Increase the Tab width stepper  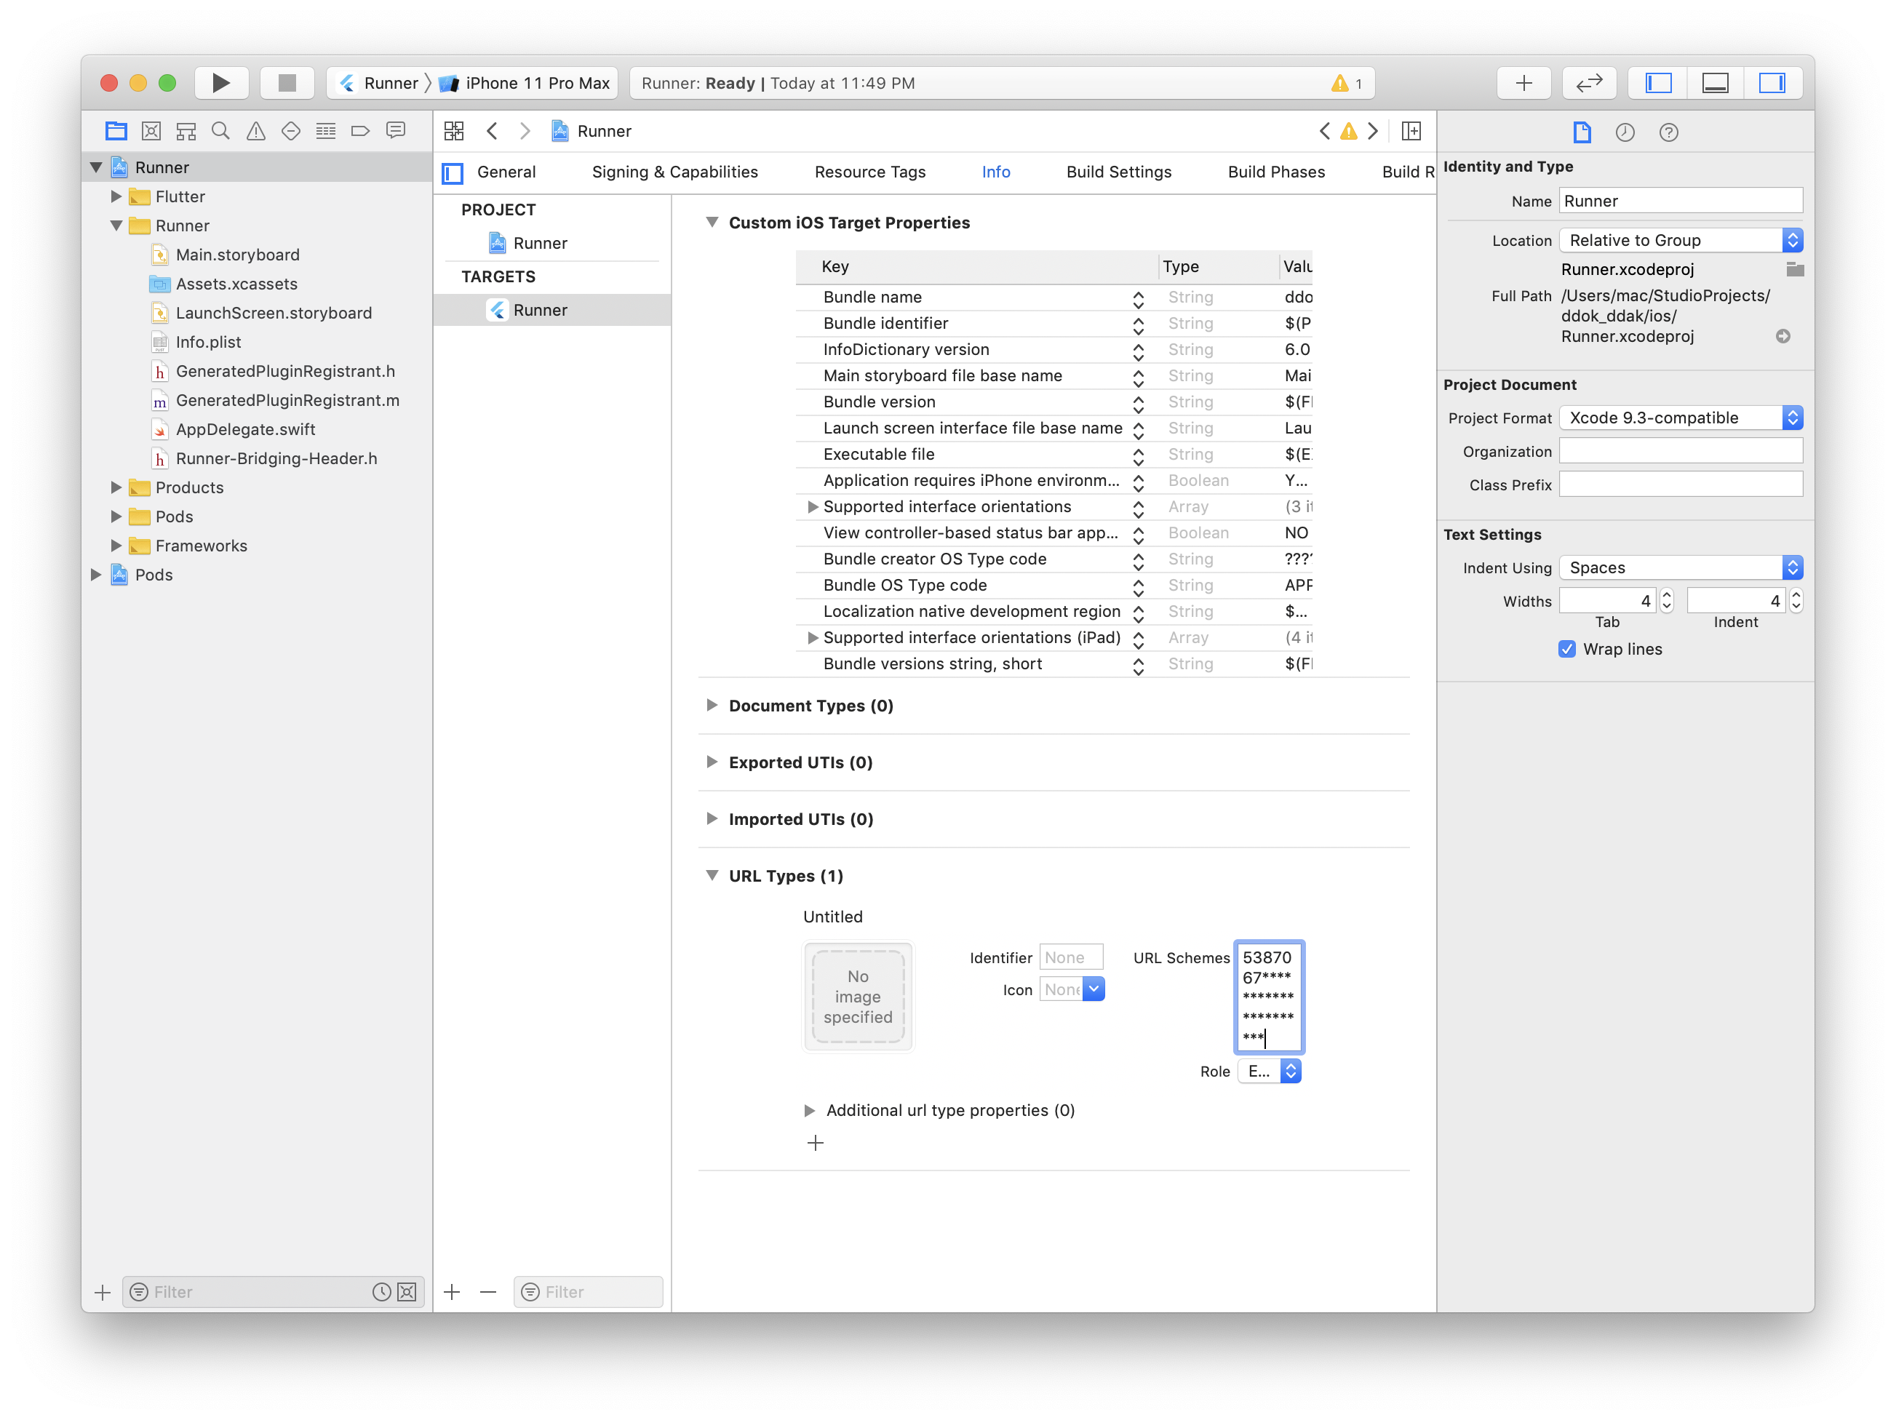1666,595
